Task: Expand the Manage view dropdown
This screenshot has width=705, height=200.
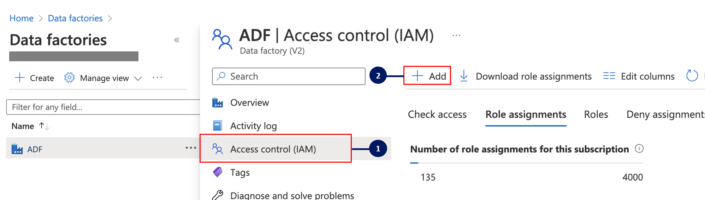Action: (x=138, y=78)
